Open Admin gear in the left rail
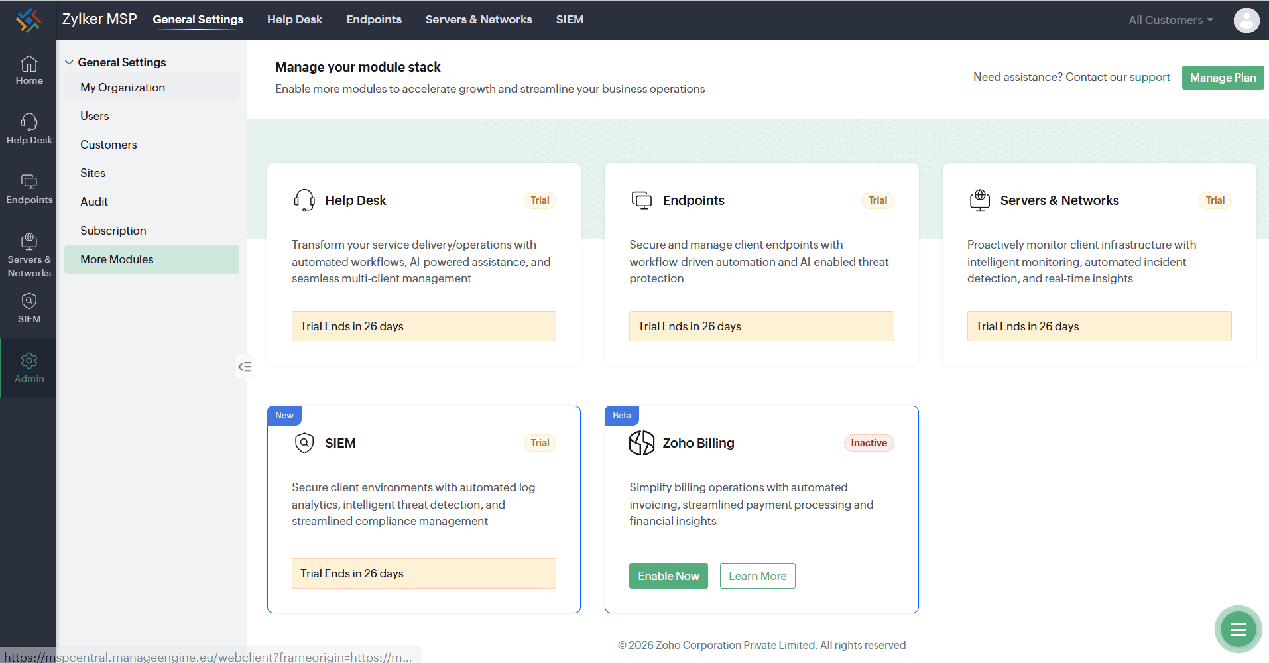1269x663 pixels. (29, 368)
